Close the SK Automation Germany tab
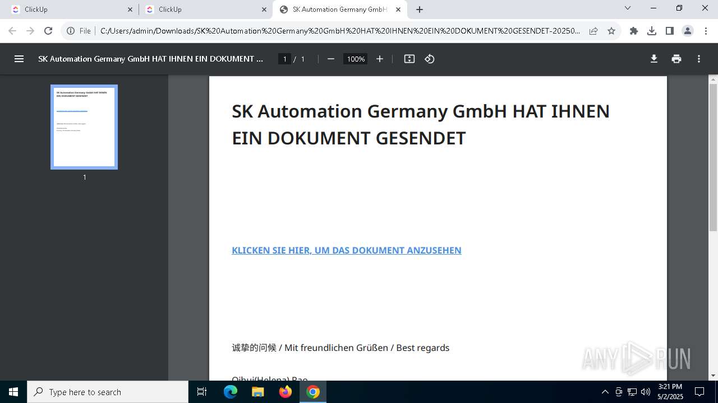The width and height of the screenshot is (718, 403). click(x=398, y=10)
